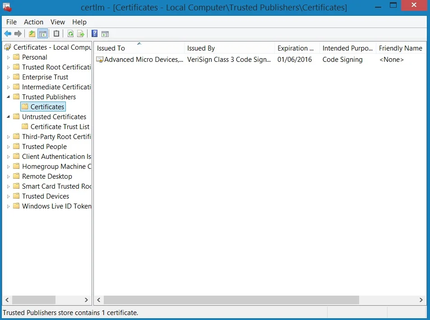The height and width of the screenshot is (320, 430).
Task: Refresh the certificate list
Action: point(70,34)
